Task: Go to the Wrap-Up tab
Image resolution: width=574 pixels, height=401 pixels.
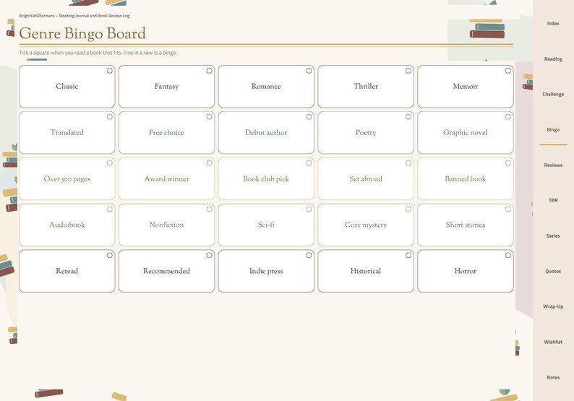Action: pos(553,306)
